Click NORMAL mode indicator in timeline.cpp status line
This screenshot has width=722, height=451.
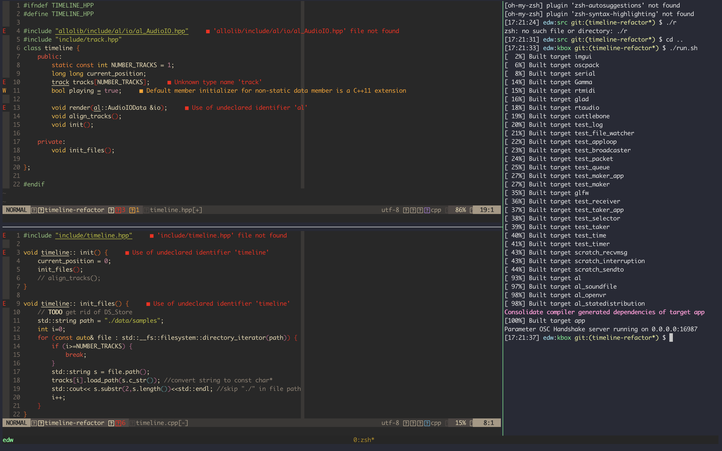point(16,423)
